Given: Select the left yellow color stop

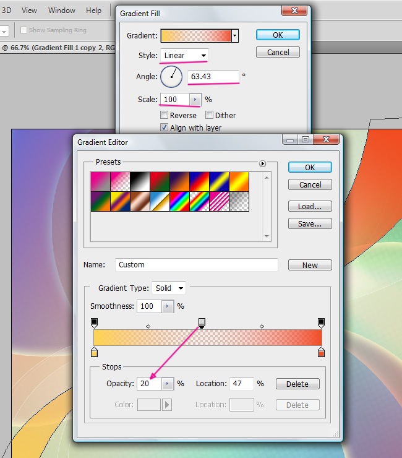Looking at the screenshot, I should pyautogui.click(x=95, y=352).
